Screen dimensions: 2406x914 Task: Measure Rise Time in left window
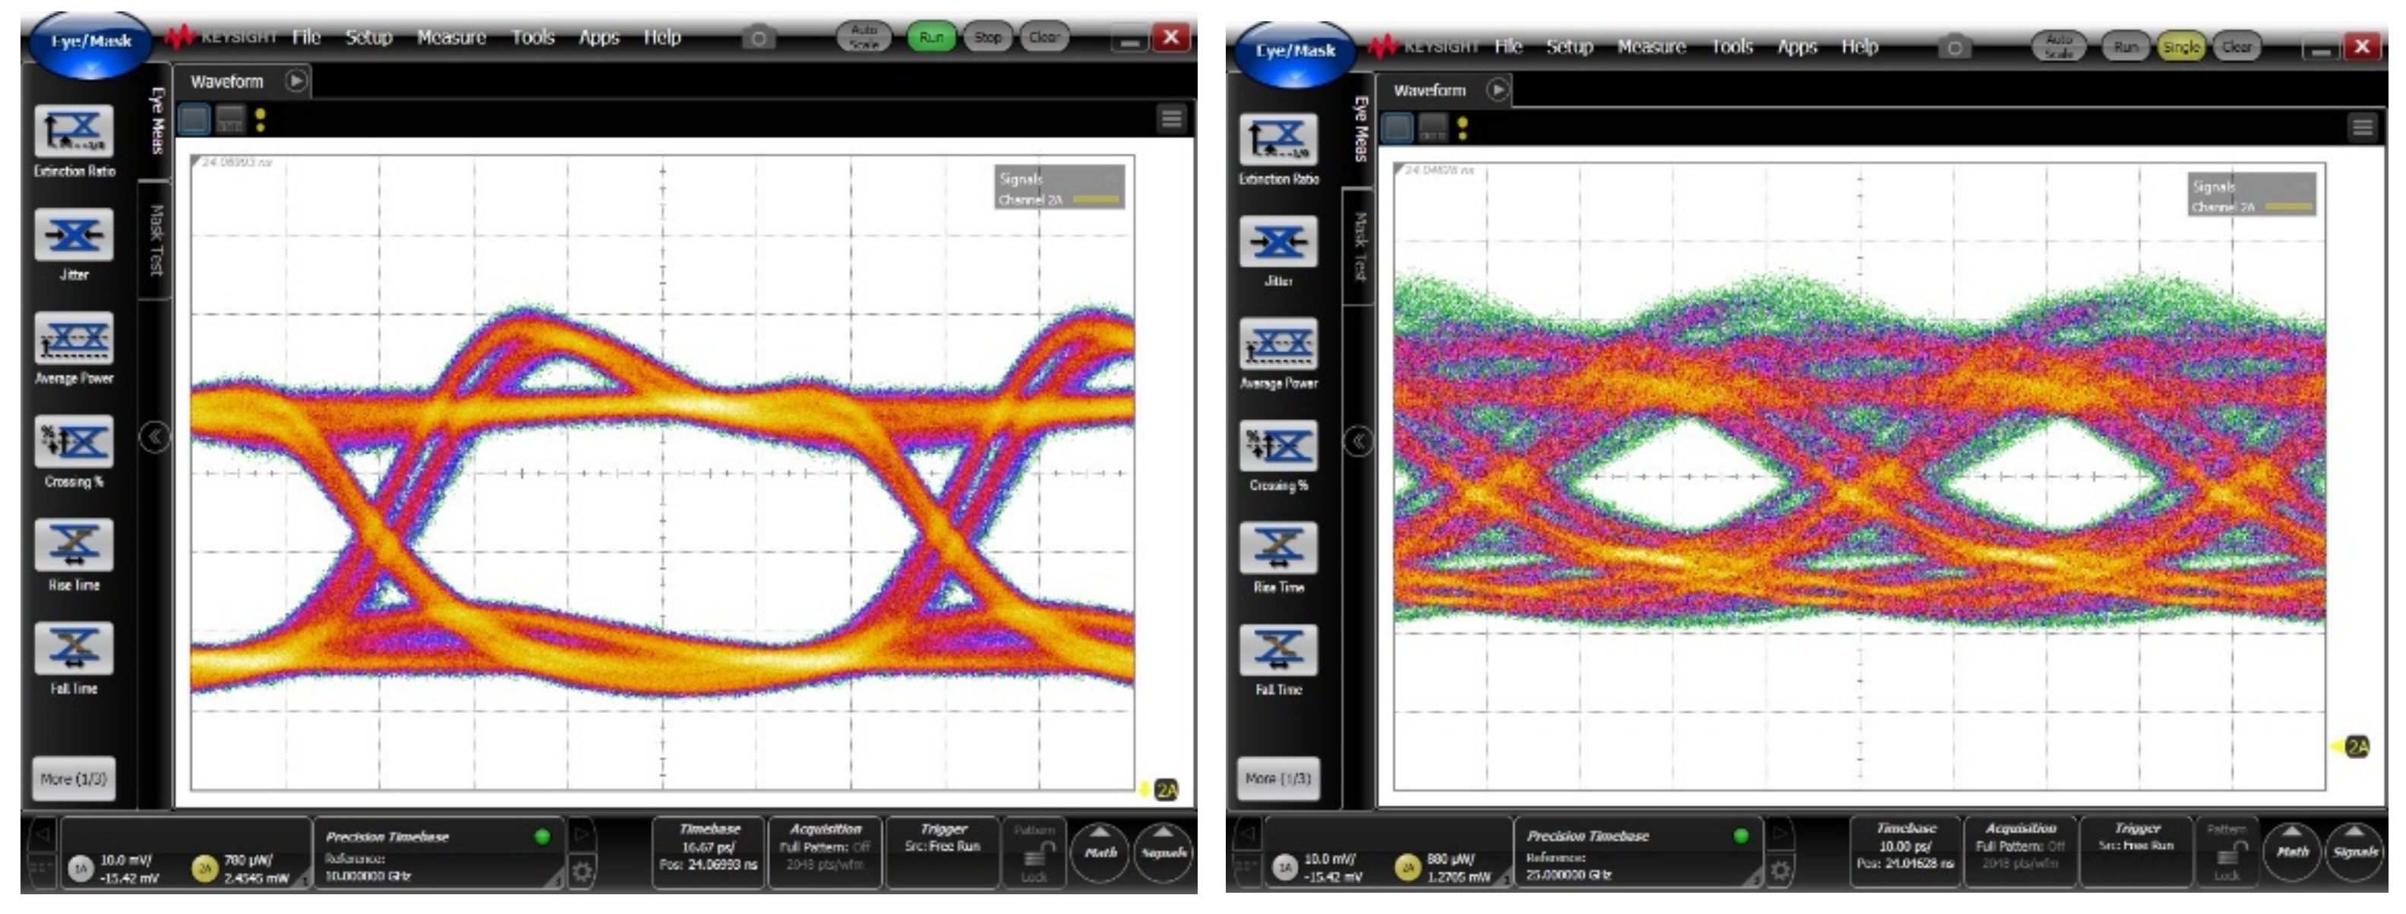pos(74,546)
